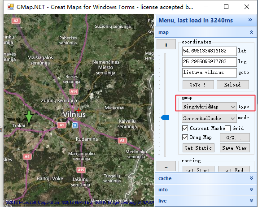Screen dimensions: 258x207
Task: Collapse the menu panel with double chevron
Action: click(x=250, y=20)
